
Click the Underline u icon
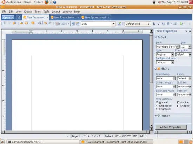pyautogui.click(x=163, y=24)
